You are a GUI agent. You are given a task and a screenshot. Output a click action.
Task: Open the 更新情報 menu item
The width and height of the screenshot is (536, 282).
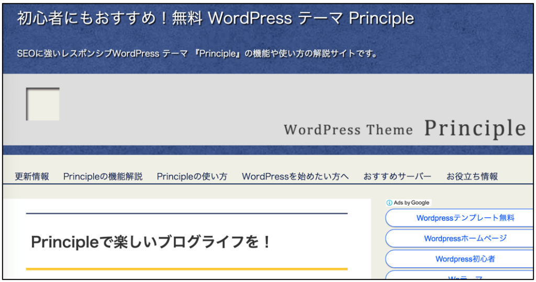tap(32, 177)
